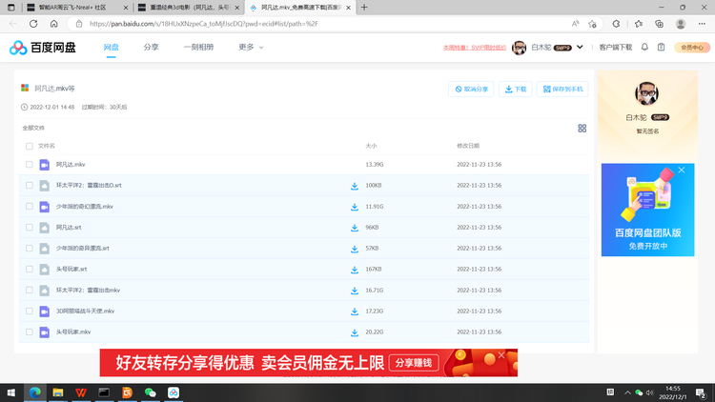This screenshot has width=715, height=402.
Task: Open the file named 阿凡达.mkv
Action: tap(71, 165)
